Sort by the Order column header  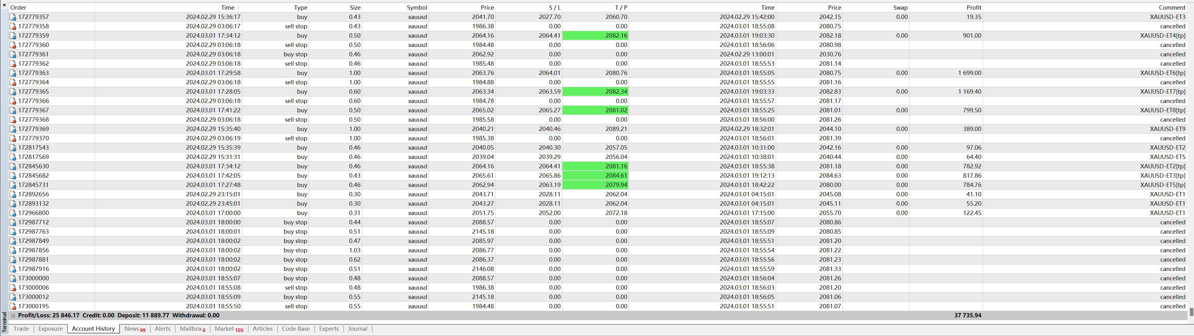point(18,7)
